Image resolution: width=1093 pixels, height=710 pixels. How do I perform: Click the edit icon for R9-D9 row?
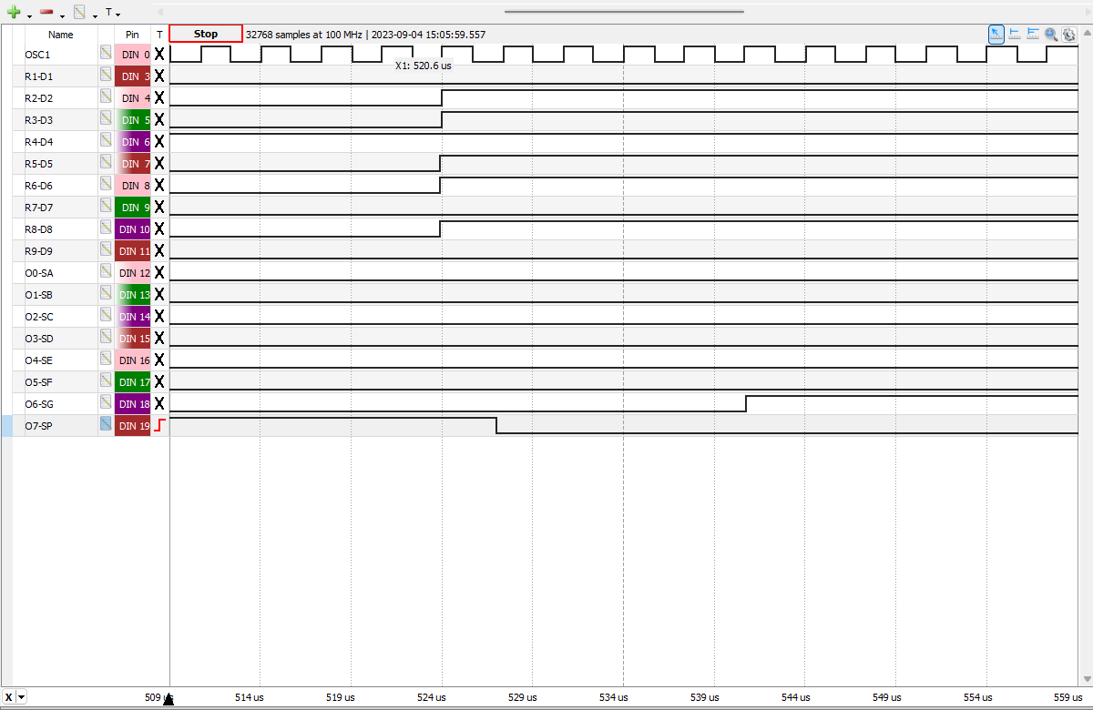[106, 250]
